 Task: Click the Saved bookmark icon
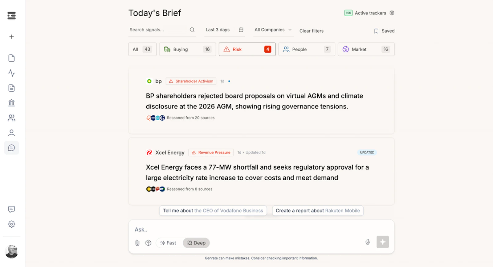coord(376,31)
